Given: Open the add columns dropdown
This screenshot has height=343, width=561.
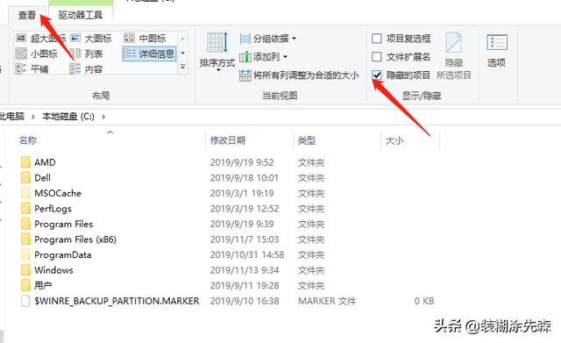Looking at the screenshot, I should [x=264, y=56].
